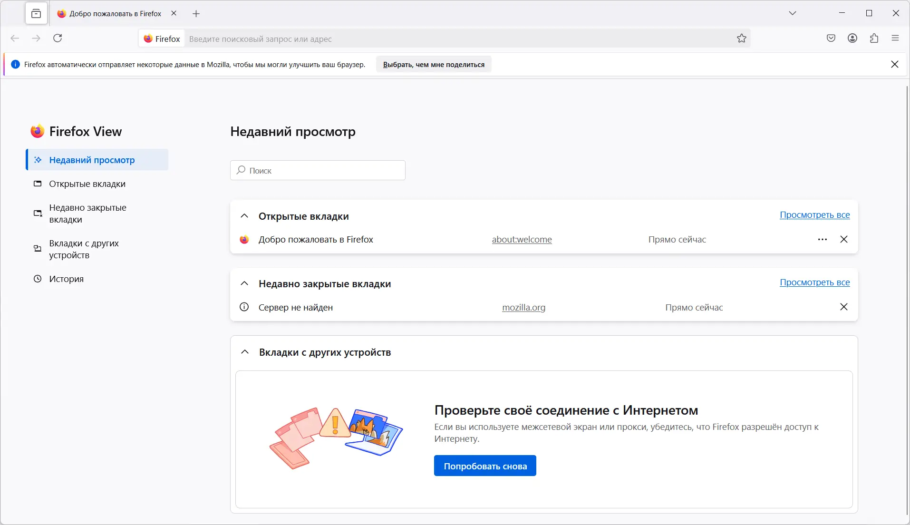Open the list all tabs dropdown arrow
This screenshot has width=910, height=525.
click(793, 13)
